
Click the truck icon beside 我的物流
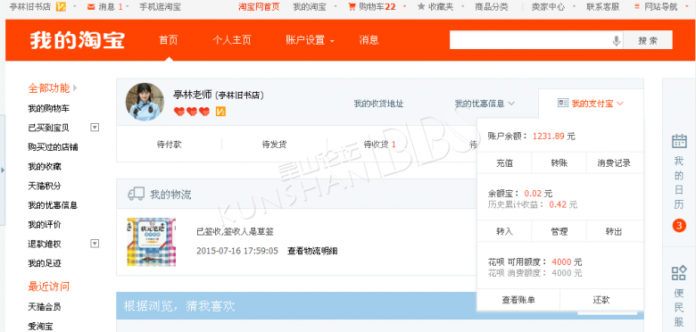coord(137,194)
